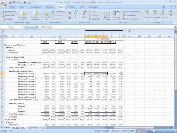This screenshot has width=177, height=133.
Task: Sort ascending A to Z
Action: pos(70,13)
